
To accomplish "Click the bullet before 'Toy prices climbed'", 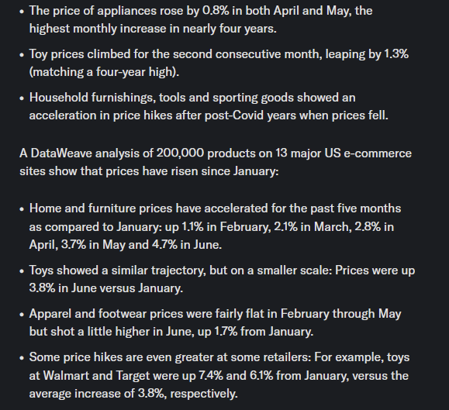I will point(22,55).
